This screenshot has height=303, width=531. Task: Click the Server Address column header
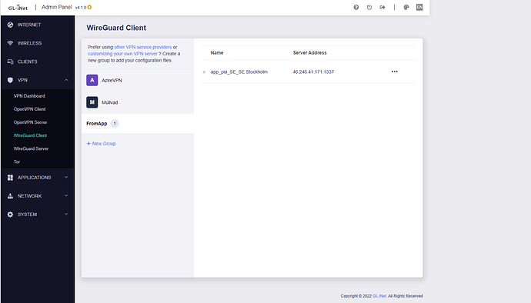pos(310,53)
